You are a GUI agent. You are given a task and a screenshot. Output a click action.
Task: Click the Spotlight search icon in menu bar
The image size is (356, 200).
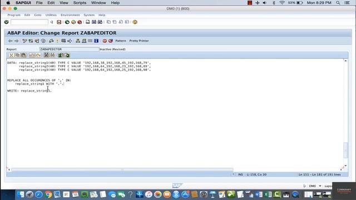(x=338, y=3)
